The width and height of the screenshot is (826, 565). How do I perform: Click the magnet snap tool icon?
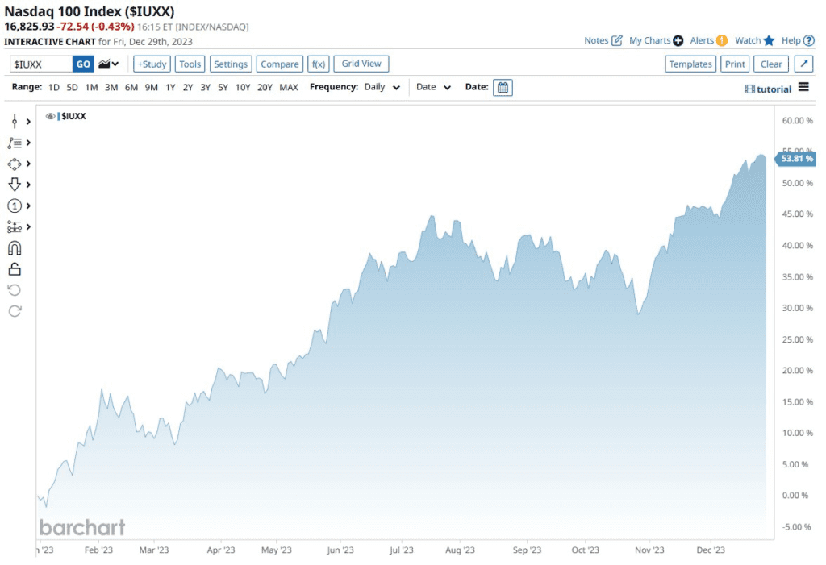[x=15, y=248]
